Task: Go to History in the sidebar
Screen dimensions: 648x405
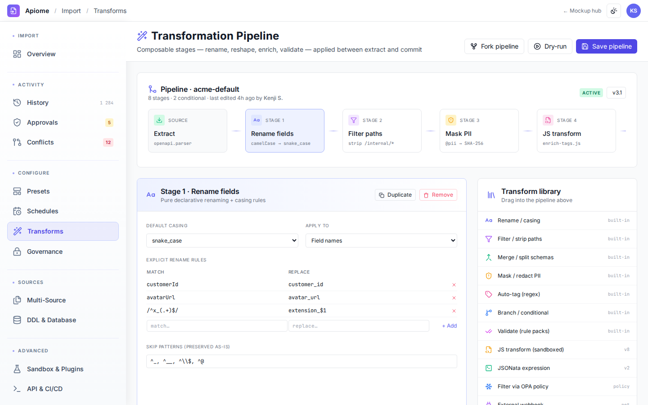Action: click(63, 103)
